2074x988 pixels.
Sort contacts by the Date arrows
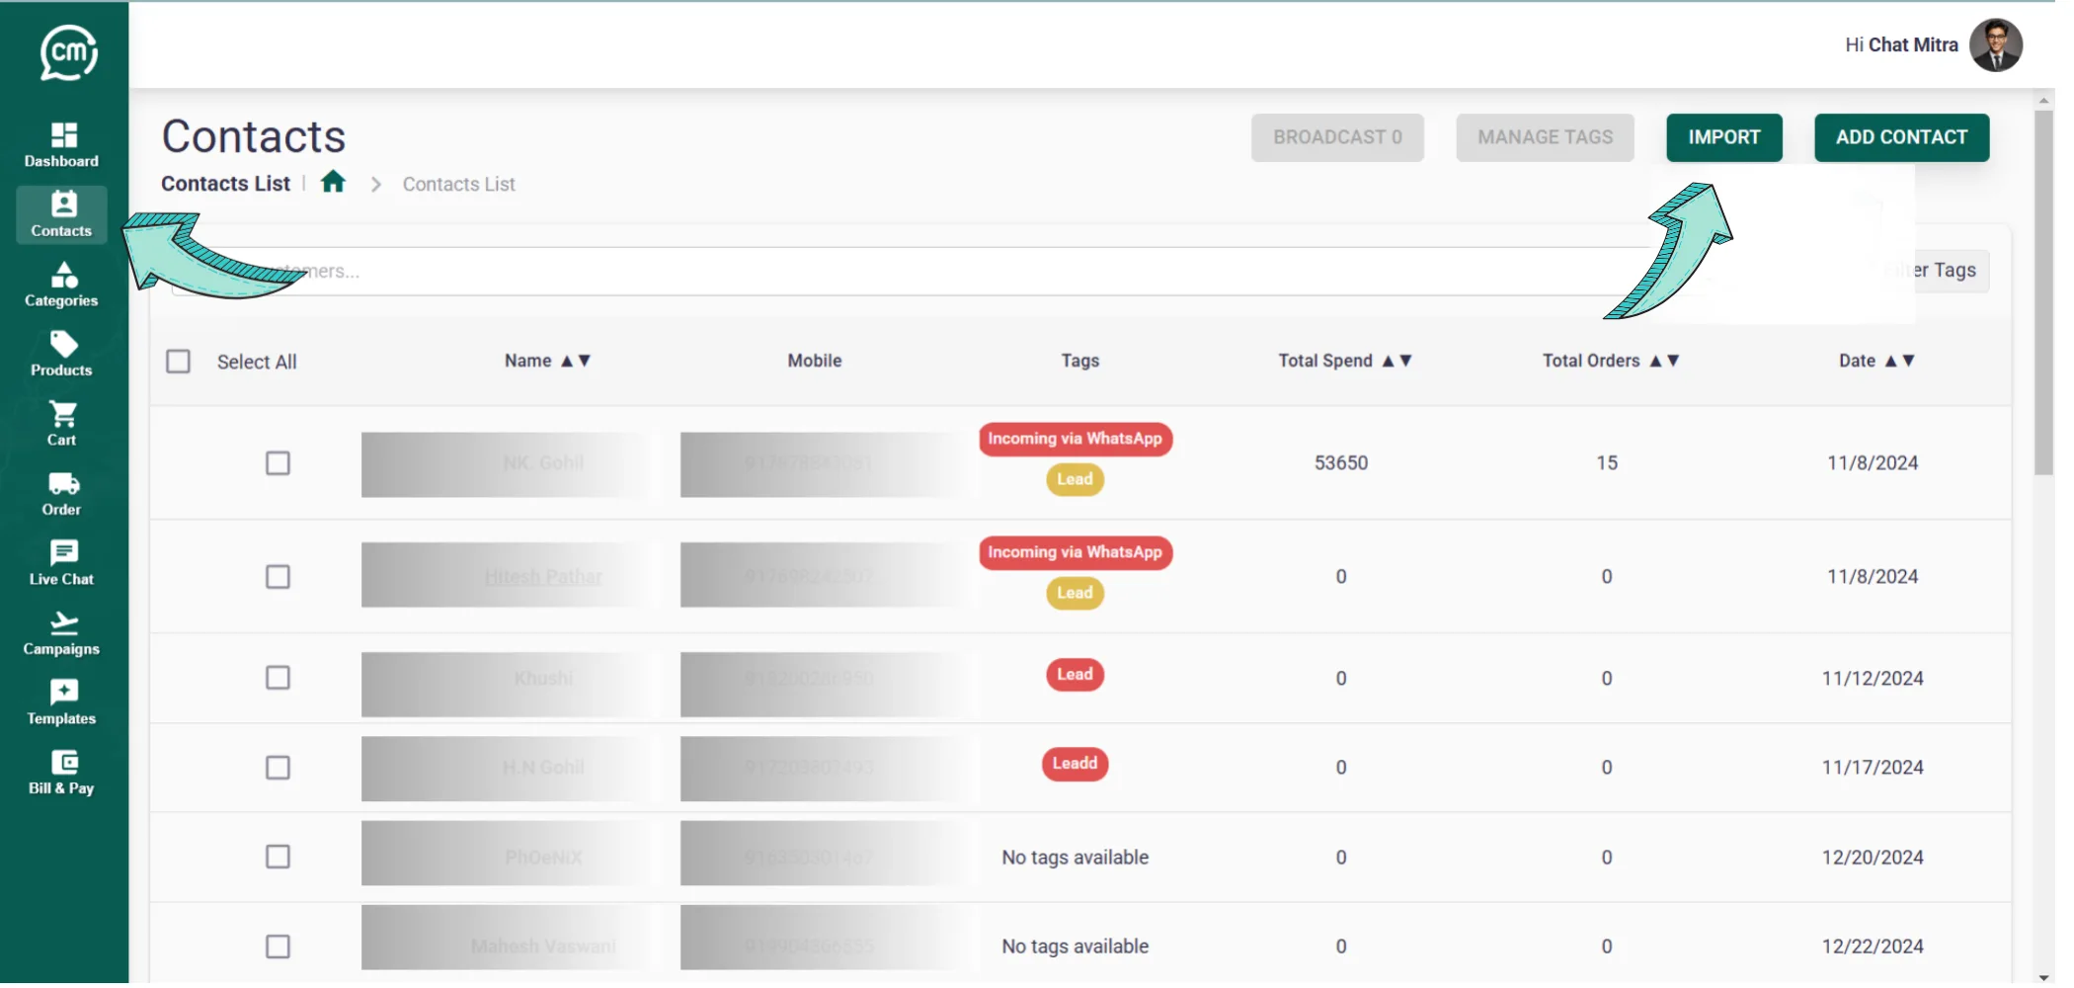coord(1900,361)
